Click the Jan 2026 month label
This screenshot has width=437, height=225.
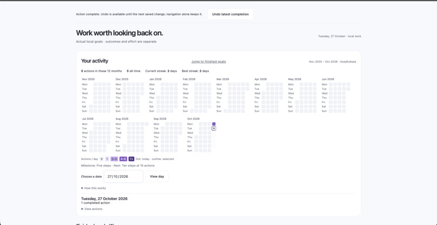(x=155, y=79)
